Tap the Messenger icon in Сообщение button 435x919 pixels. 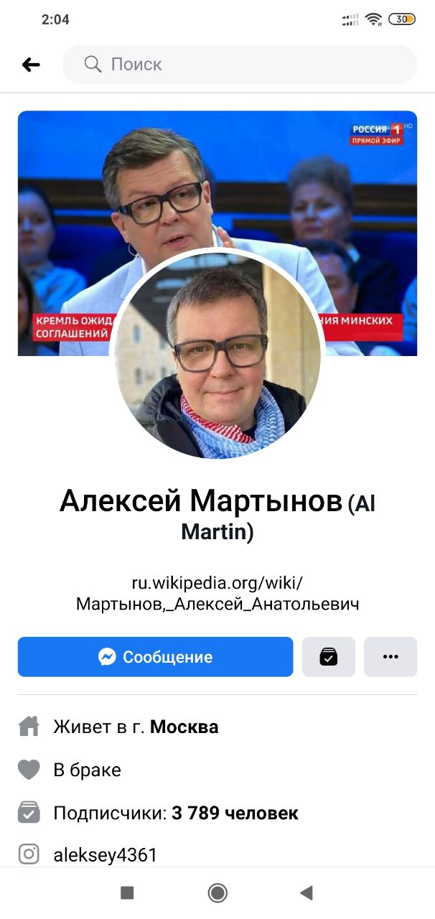point(108,657)
